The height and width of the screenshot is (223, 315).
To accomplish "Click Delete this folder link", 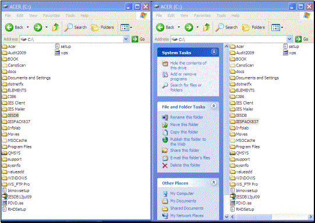I will tap(185, 165).
